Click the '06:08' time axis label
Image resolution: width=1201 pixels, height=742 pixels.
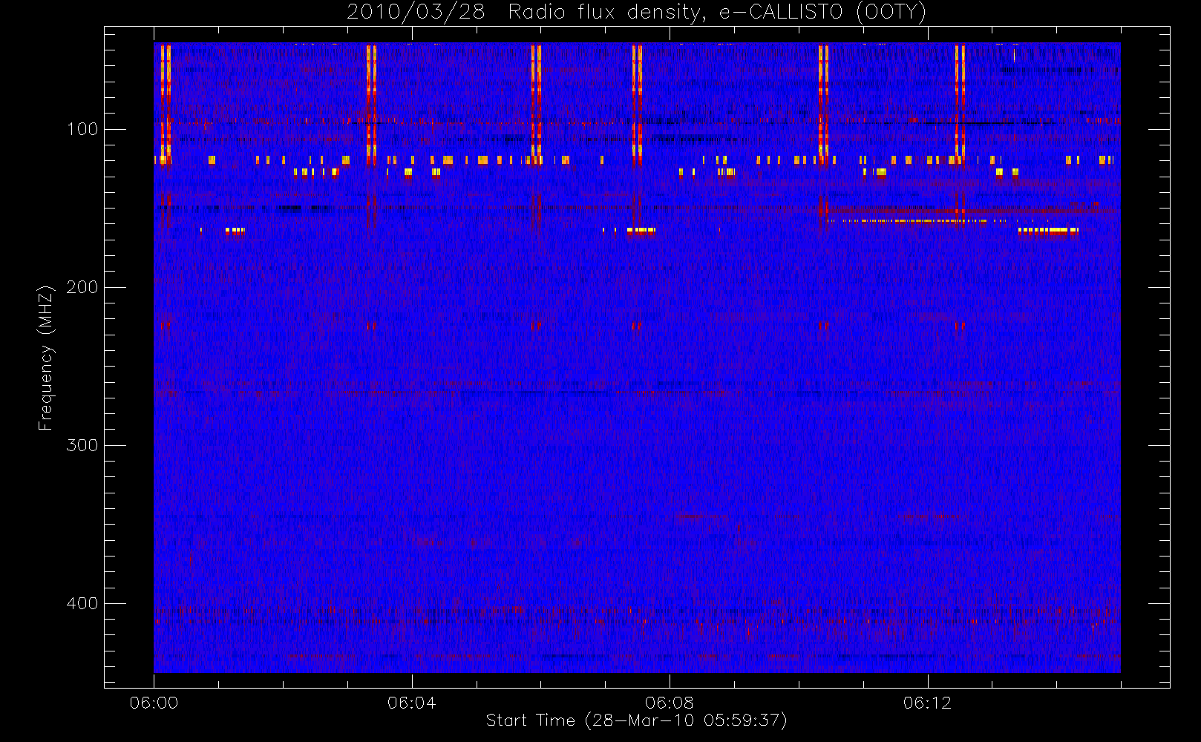pyautogui.click(x=669, y=703)
